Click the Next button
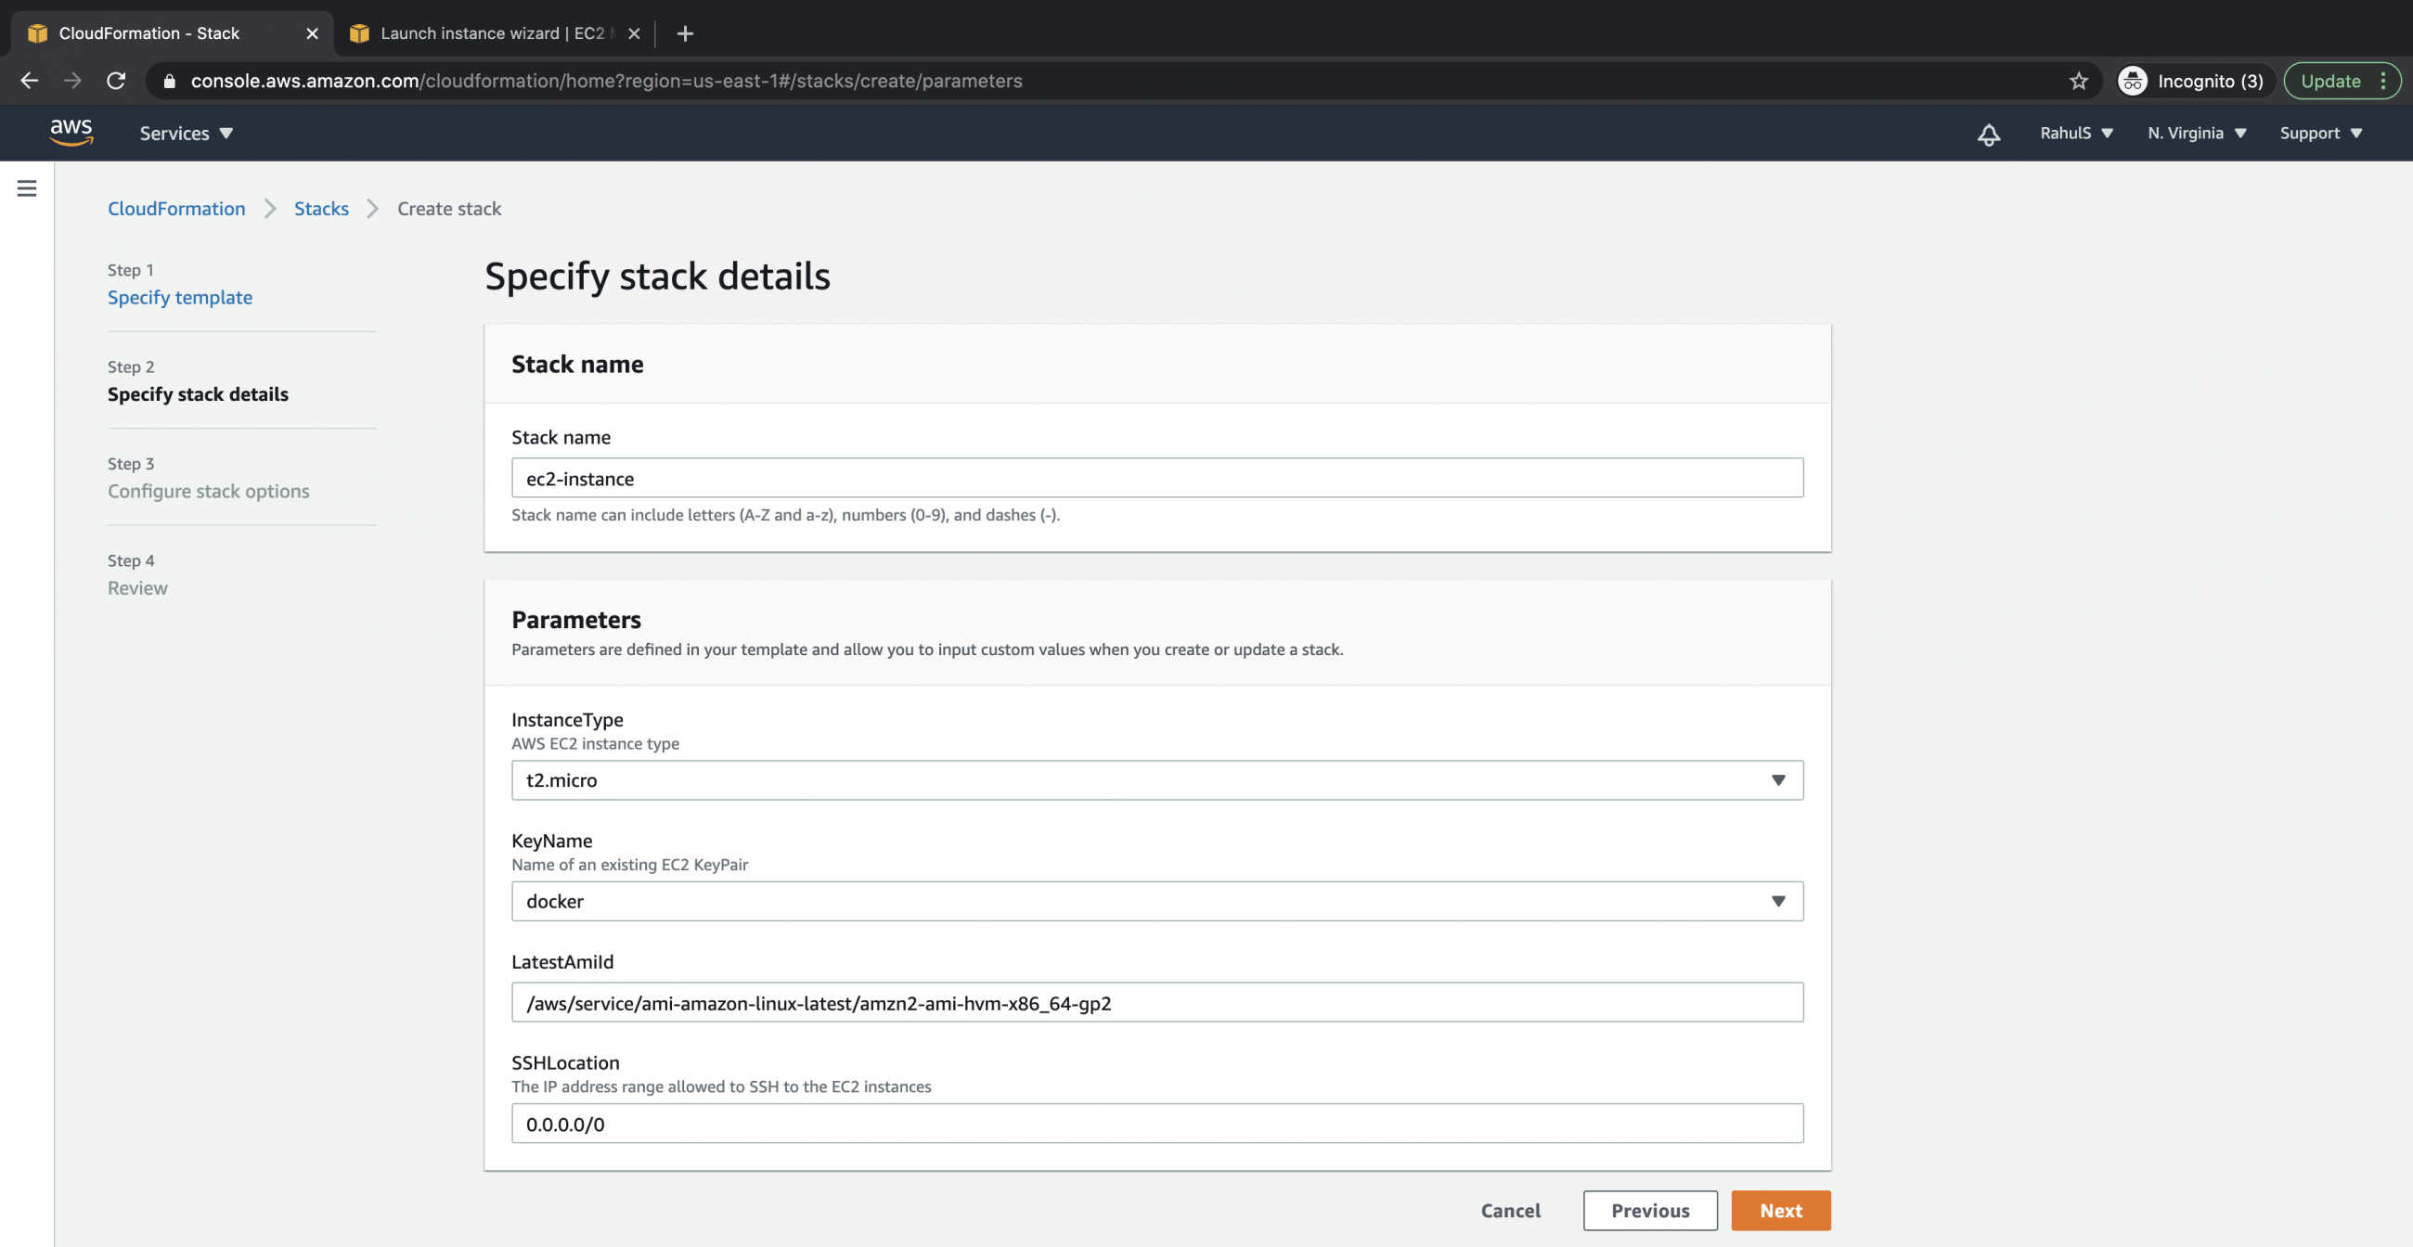 [1780, 1210]
